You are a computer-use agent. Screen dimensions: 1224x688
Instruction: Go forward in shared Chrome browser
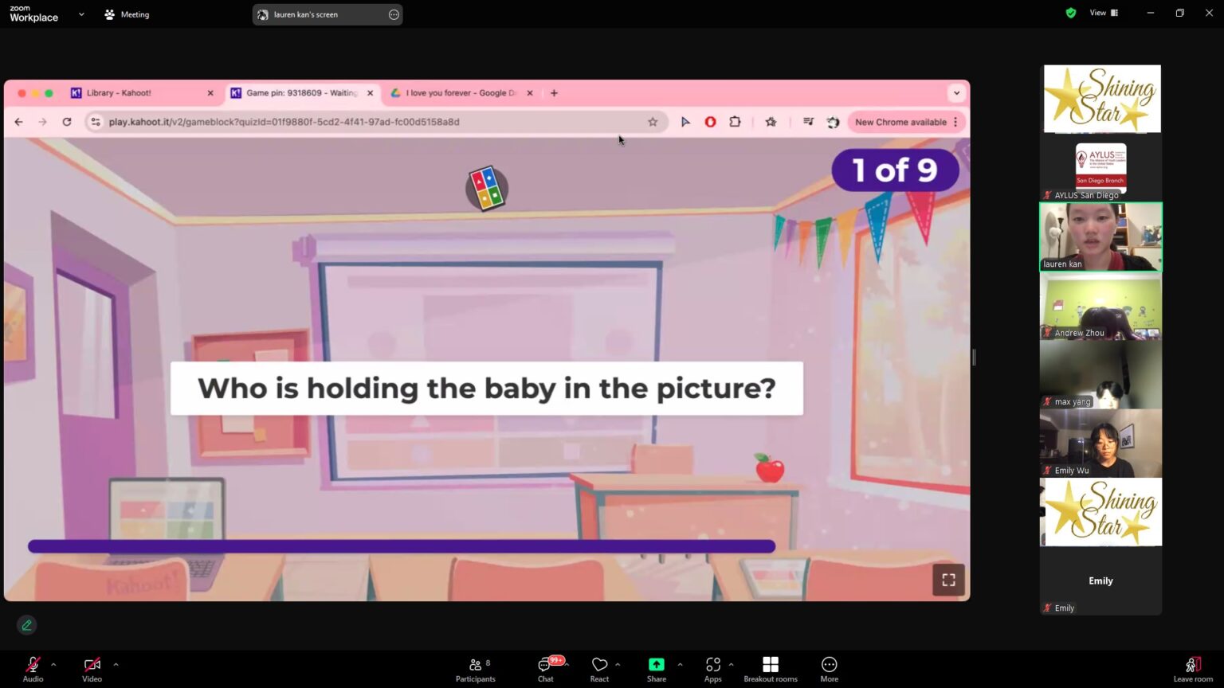[x=42, y=122]
